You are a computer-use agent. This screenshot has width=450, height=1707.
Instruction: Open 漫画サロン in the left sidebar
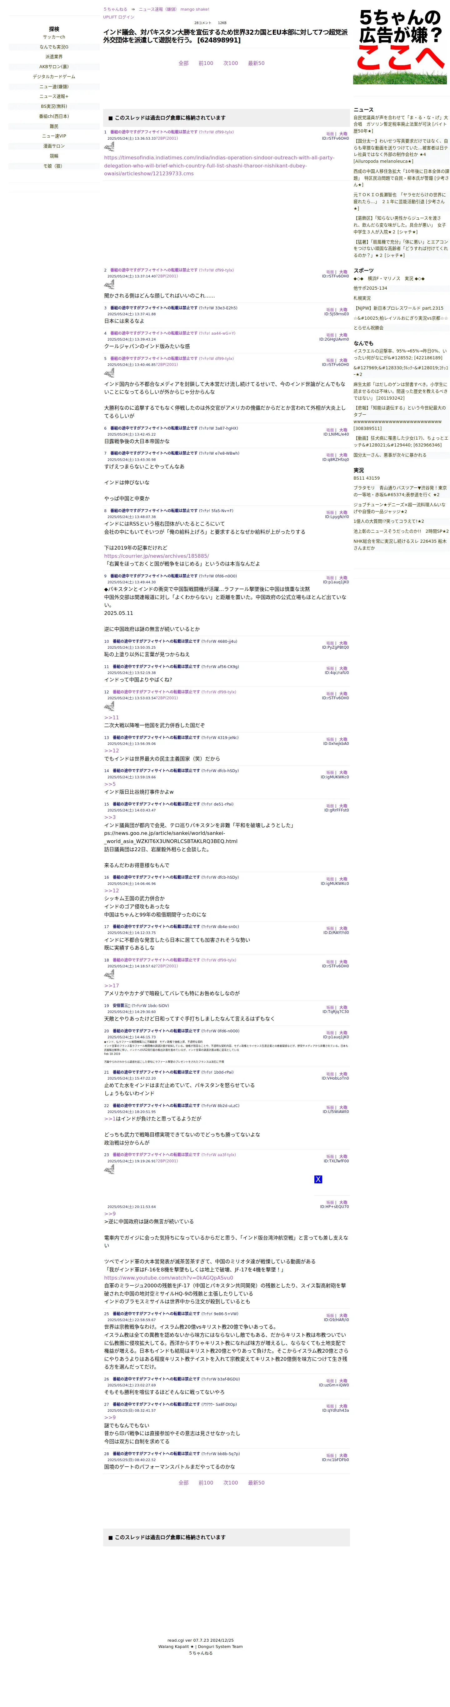point(54,146)
